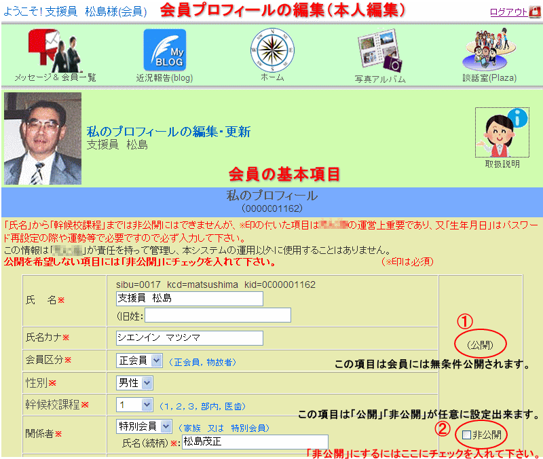Focus the 氏名カナ input field
Screen dimensions: 543x459
(189, 337)
